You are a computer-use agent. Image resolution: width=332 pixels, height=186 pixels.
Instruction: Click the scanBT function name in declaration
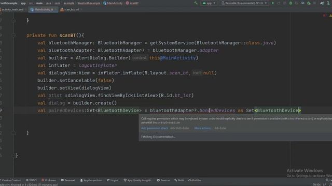point(67,36)
